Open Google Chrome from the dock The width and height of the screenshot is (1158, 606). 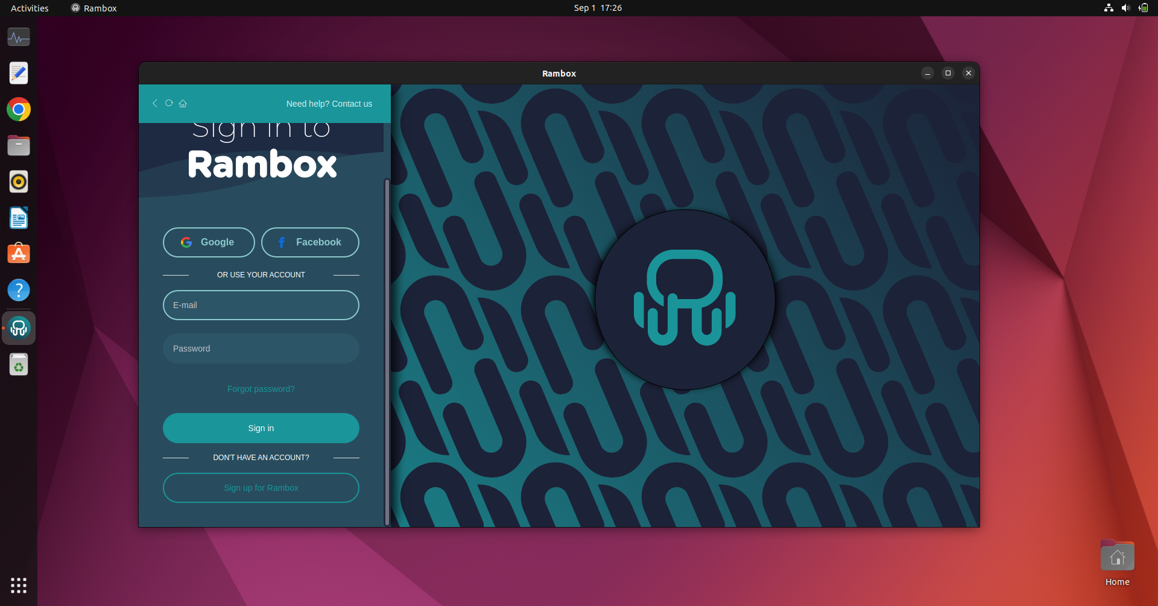point(19,109)
